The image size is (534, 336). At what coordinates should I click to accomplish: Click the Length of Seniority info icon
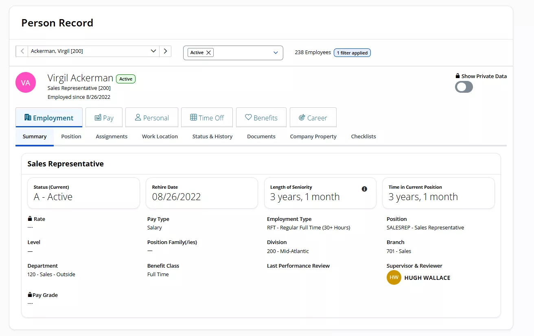pos(364,189)
